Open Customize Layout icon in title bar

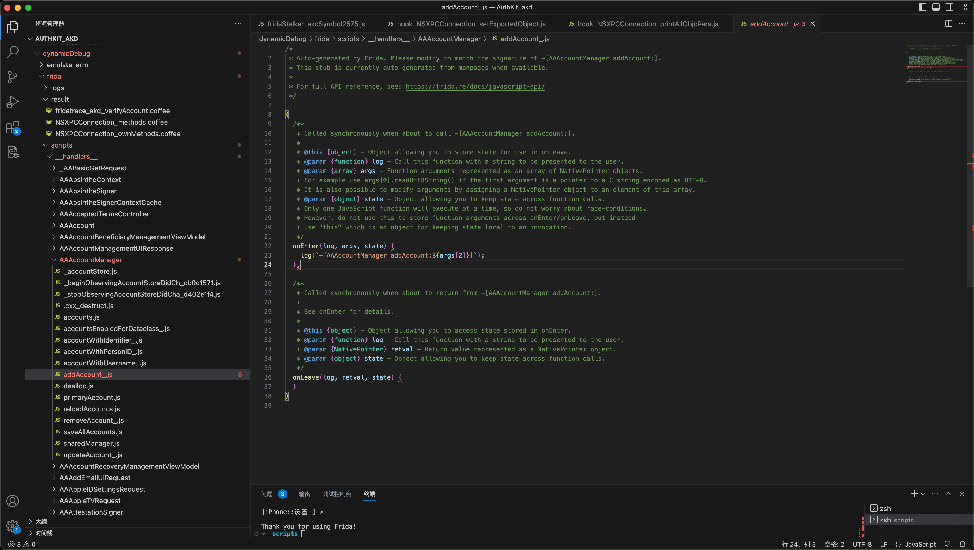pyautogui.click(x=963, y=7)
